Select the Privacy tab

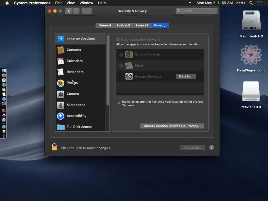tap(160, 25)
